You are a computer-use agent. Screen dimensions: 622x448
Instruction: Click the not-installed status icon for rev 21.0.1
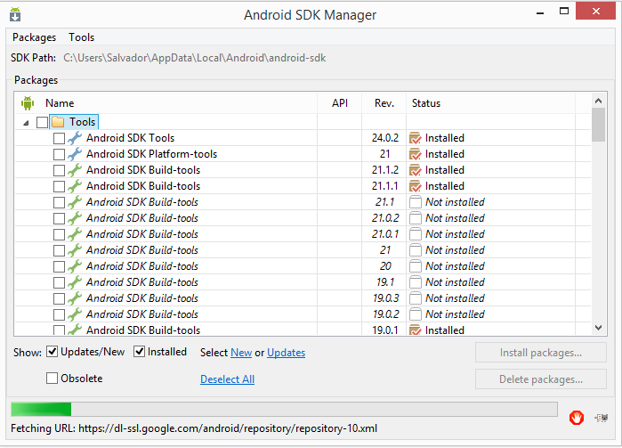click(x=416, y=234)
